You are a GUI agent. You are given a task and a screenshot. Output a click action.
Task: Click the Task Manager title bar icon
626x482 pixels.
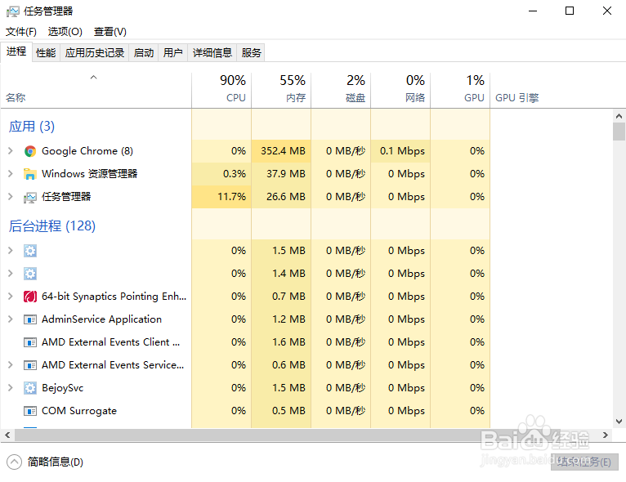(13, 11)
